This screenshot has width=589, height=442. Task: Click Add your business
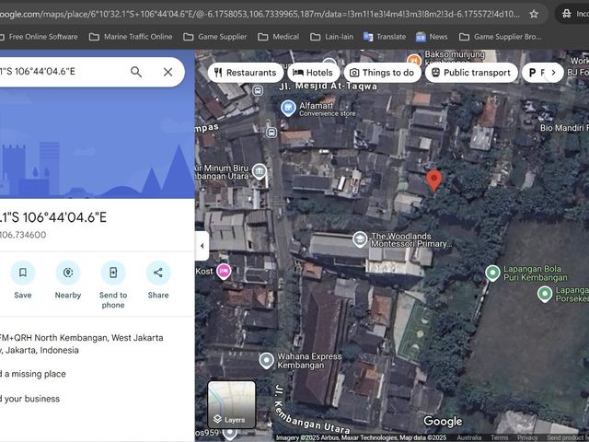pos(30,399)
